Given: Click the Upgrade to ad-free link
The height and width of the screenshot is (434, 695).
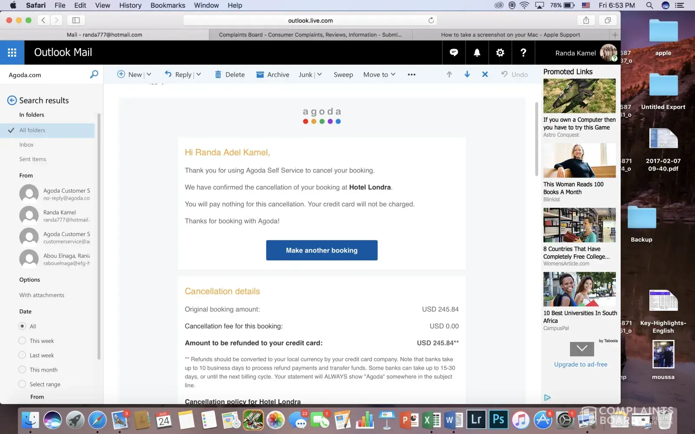Looking at the screenshot, I should pyautogui.click(x=580, y=365).
